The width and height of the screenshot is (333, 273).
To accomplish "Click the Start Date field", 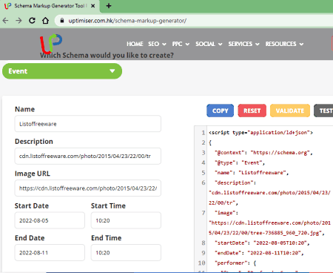I will click(x=50, y=220).
